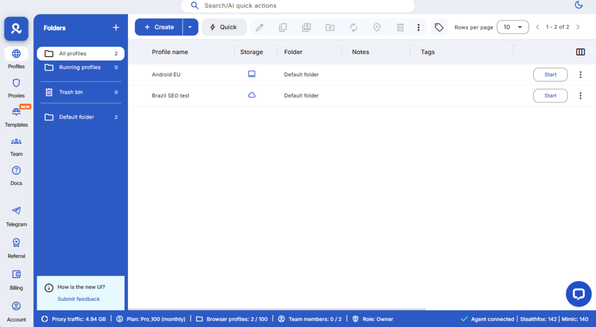Open more options for Android EU
The image size is (596, 327).
580,74
